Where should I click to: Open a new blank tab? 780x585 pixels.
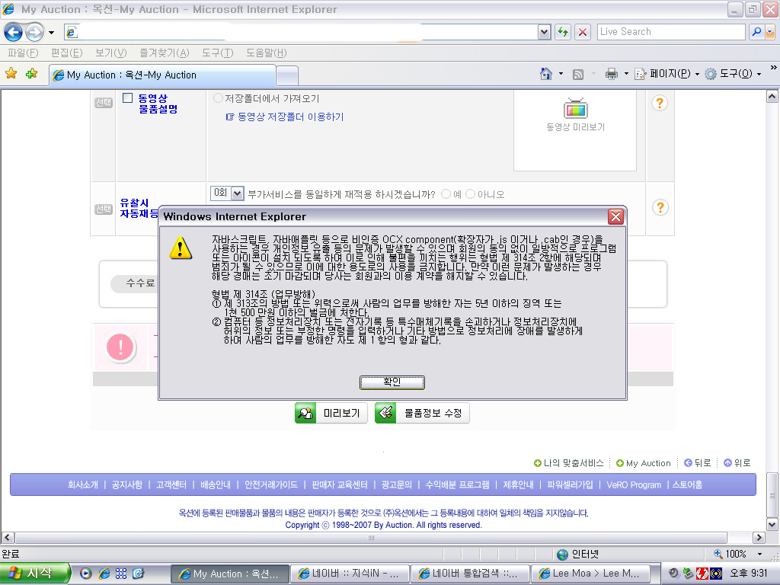(x=287, y=75)
